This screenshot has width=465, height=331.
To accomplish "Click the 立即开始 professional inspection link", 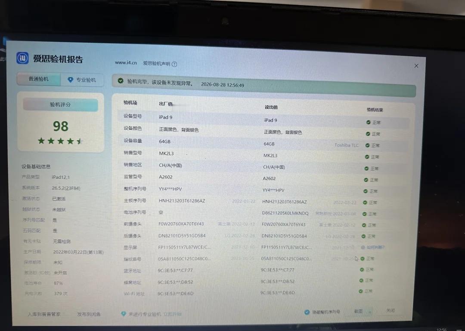I will 172,314.
